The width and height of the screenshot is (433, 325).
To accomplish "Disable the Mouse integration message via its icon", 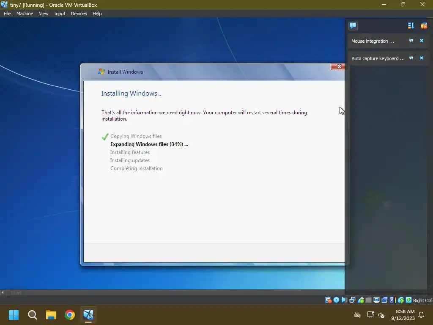I will click(411, 41).
